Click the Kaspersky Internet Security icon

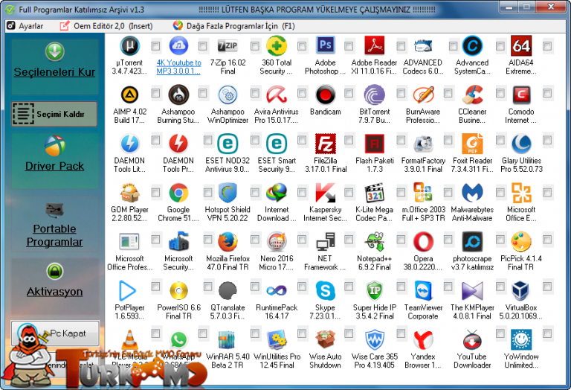325,193
